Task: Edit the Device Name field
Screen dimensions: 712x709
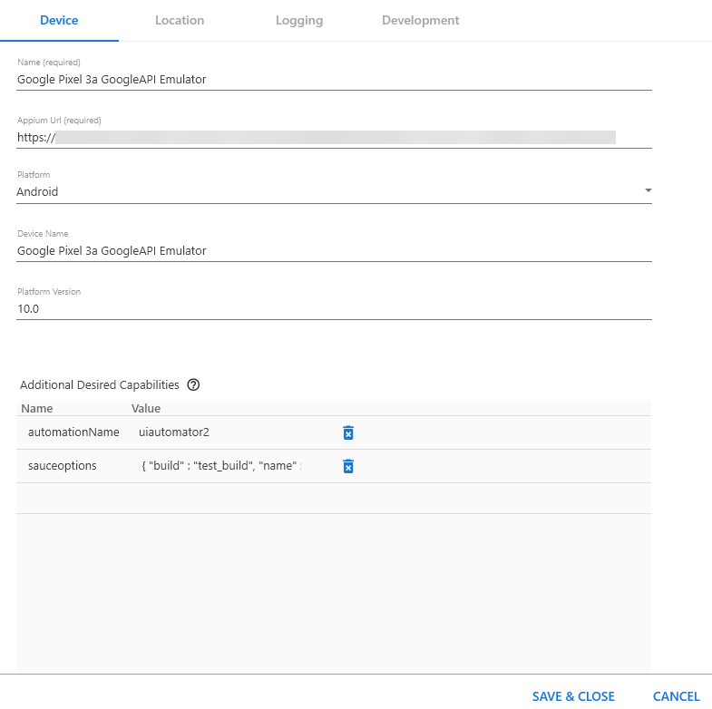Action: point(334,251)
